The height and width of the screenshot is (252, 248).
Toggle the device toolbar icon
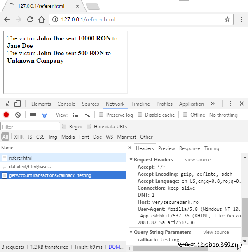(17, 104)
